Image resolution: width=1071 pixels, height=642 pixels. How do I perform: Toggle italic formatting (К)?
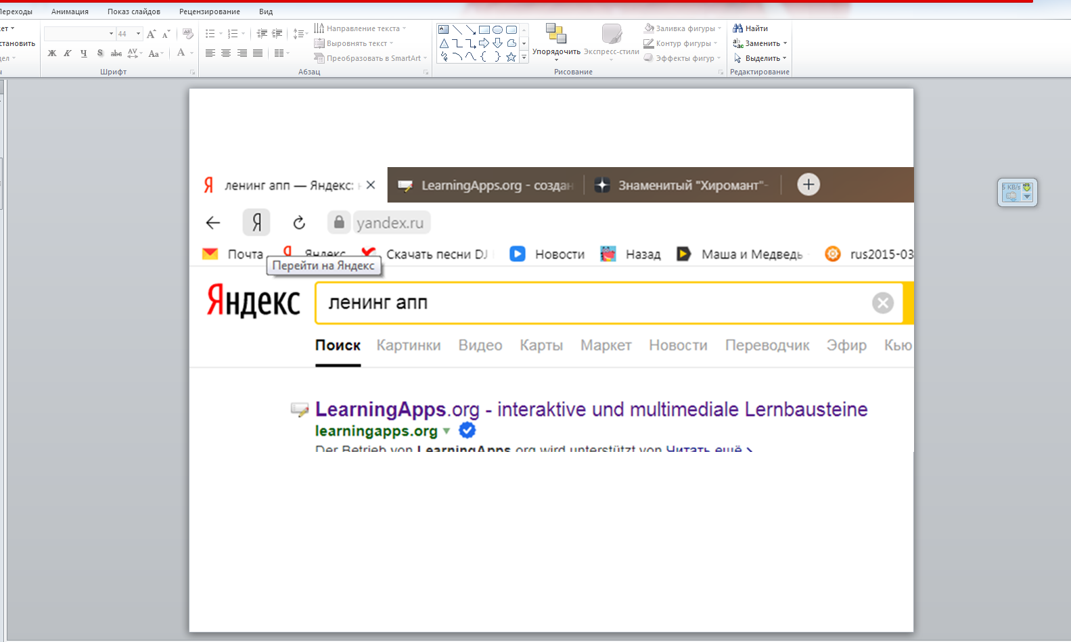(68, 53)
